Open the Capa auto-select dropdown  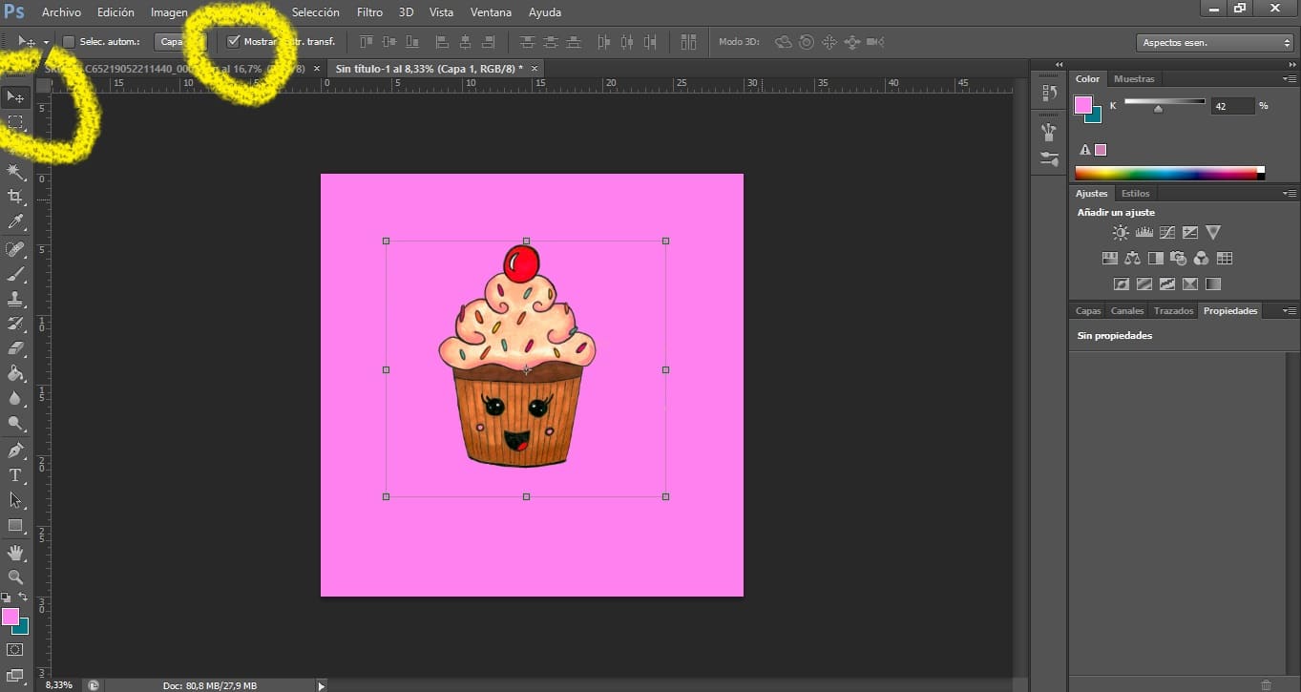pos(179,41)
